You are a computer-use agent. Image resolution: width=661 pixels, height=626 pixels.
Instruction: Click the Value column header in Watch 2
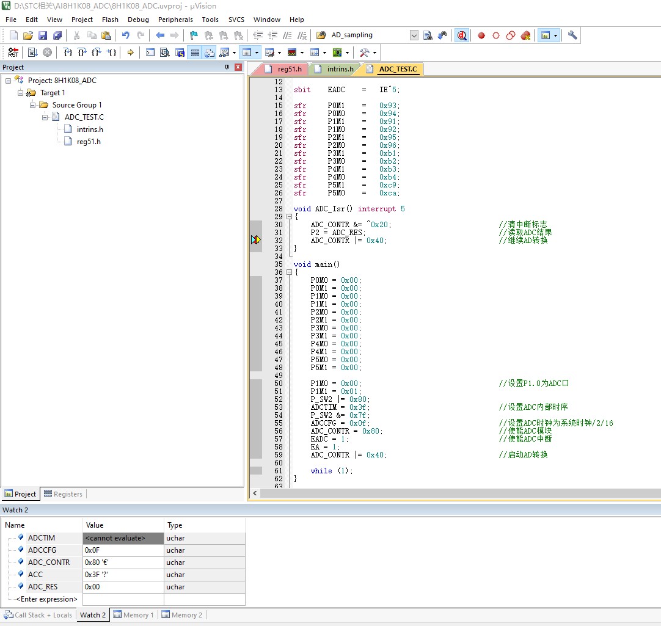click(x=123, y=525)
